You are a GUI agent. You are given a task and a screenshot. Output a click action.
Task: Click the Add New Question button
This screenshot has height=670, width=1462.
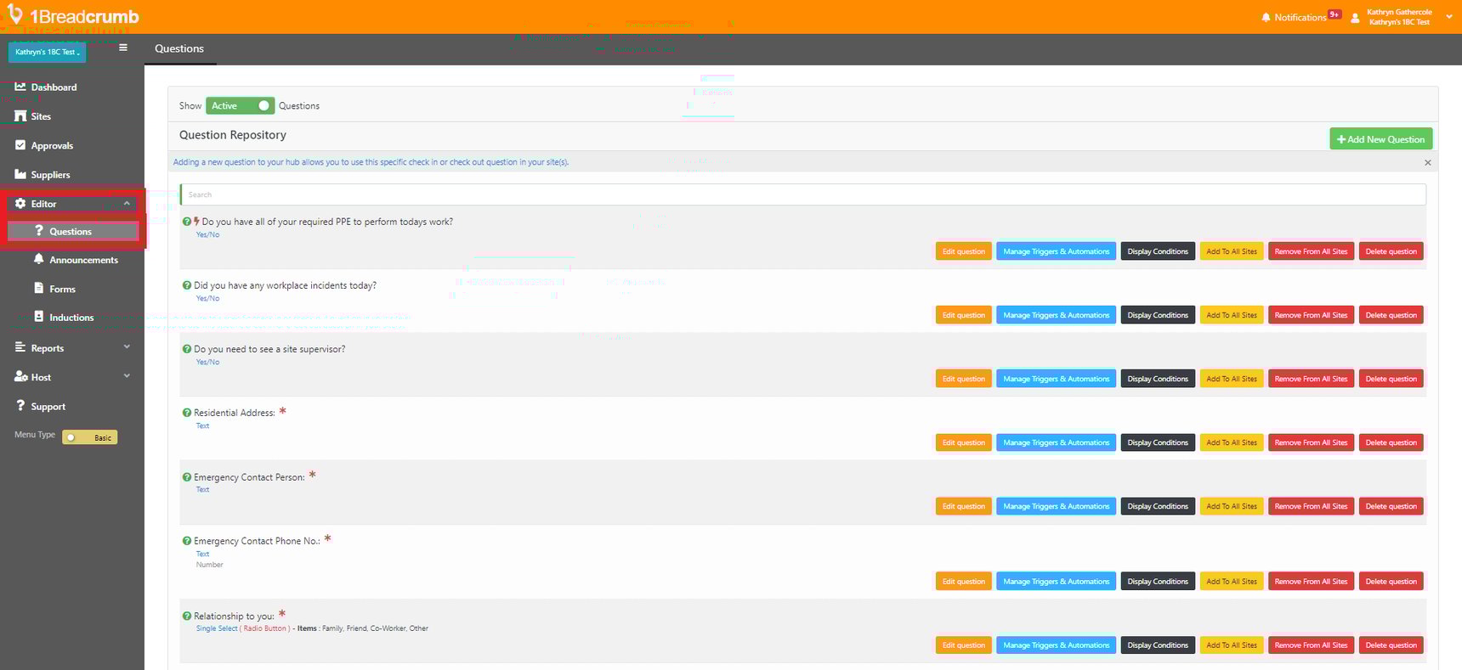[x=1380, y=139]
